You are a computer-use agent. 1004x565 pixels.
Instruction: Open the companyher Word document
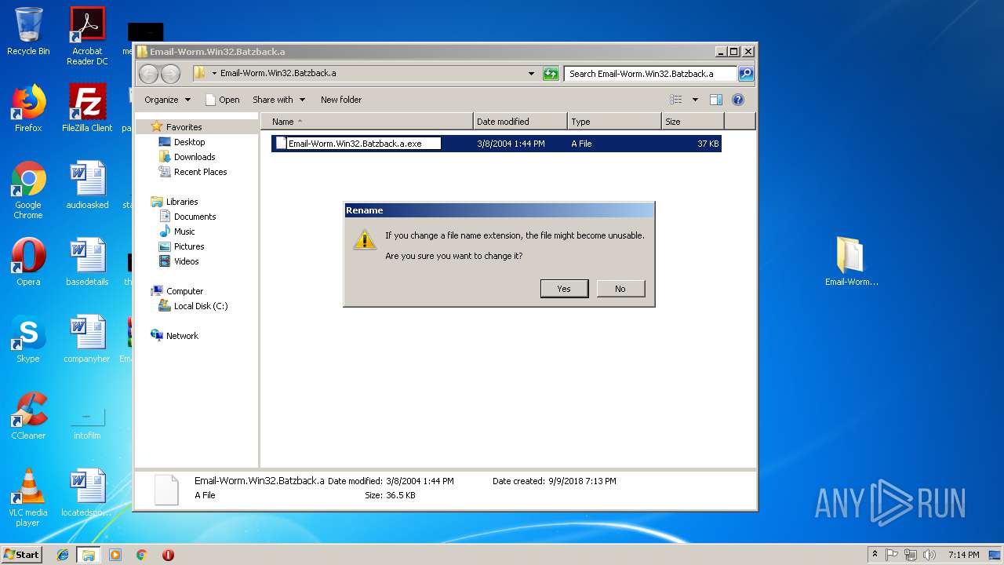87,339
